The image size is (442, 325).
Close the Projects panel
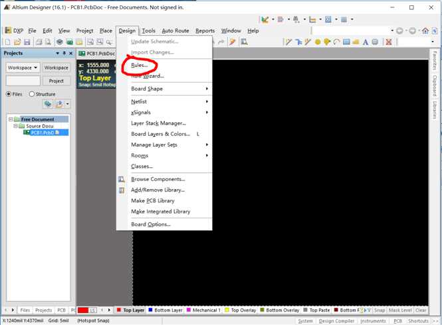pos(70,53)
